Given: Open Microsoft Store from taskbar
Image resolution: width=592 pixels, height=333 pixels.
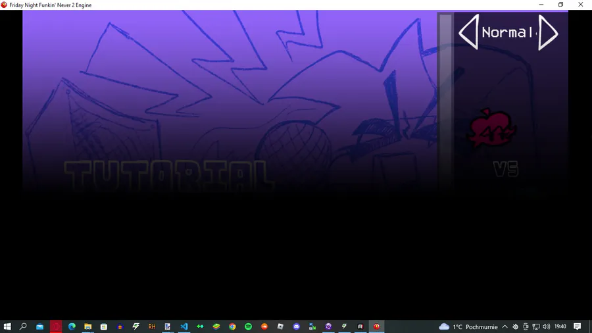Looking at the screenshot, I should (x=104, y=326).
